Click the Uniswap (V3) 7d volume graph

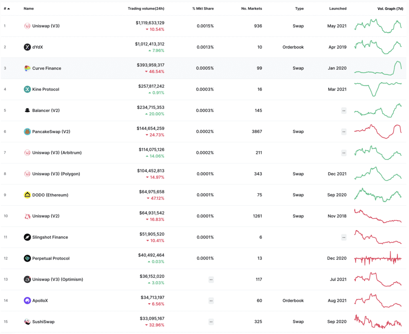378,26
